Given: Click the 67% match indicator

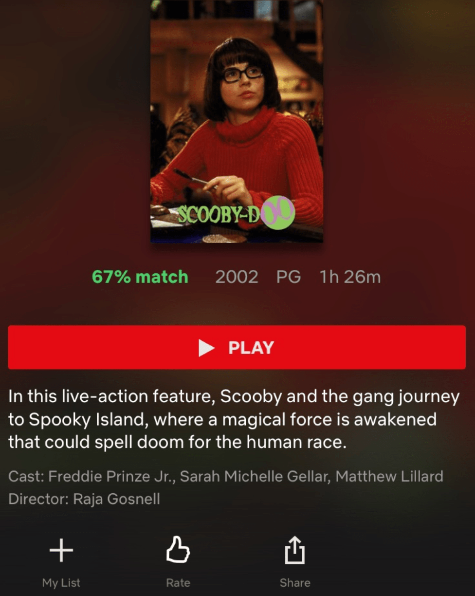Looking at the screenshot, I should (x=140, y=277).
